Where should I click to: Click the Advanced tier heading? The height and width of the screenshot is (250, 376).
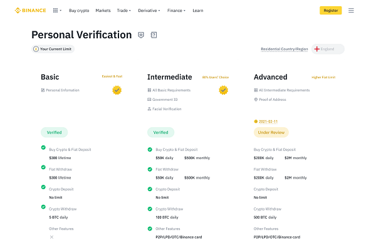tap(271, 77)
